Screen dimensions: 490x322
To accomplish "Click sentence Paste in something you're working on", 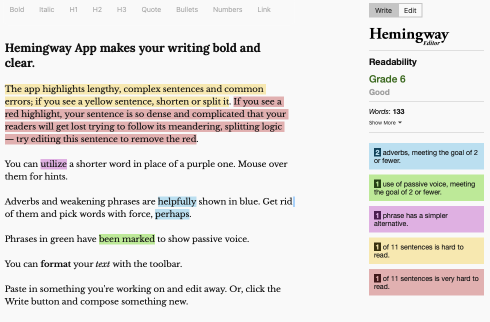I will point(115,289).
